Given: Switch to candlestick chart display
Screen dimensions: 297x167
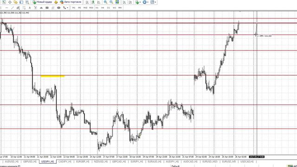Looking at the screenshot, I should [x=93, y=2].
